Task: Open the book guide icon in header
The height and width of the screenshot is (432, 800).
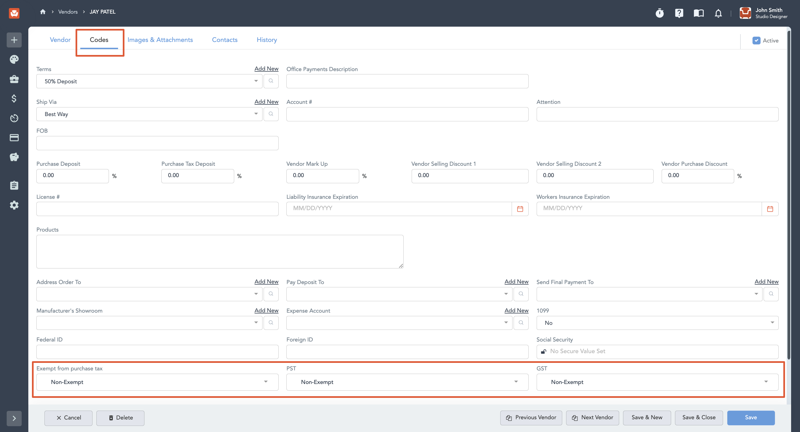Action: [x=699, y=13]
